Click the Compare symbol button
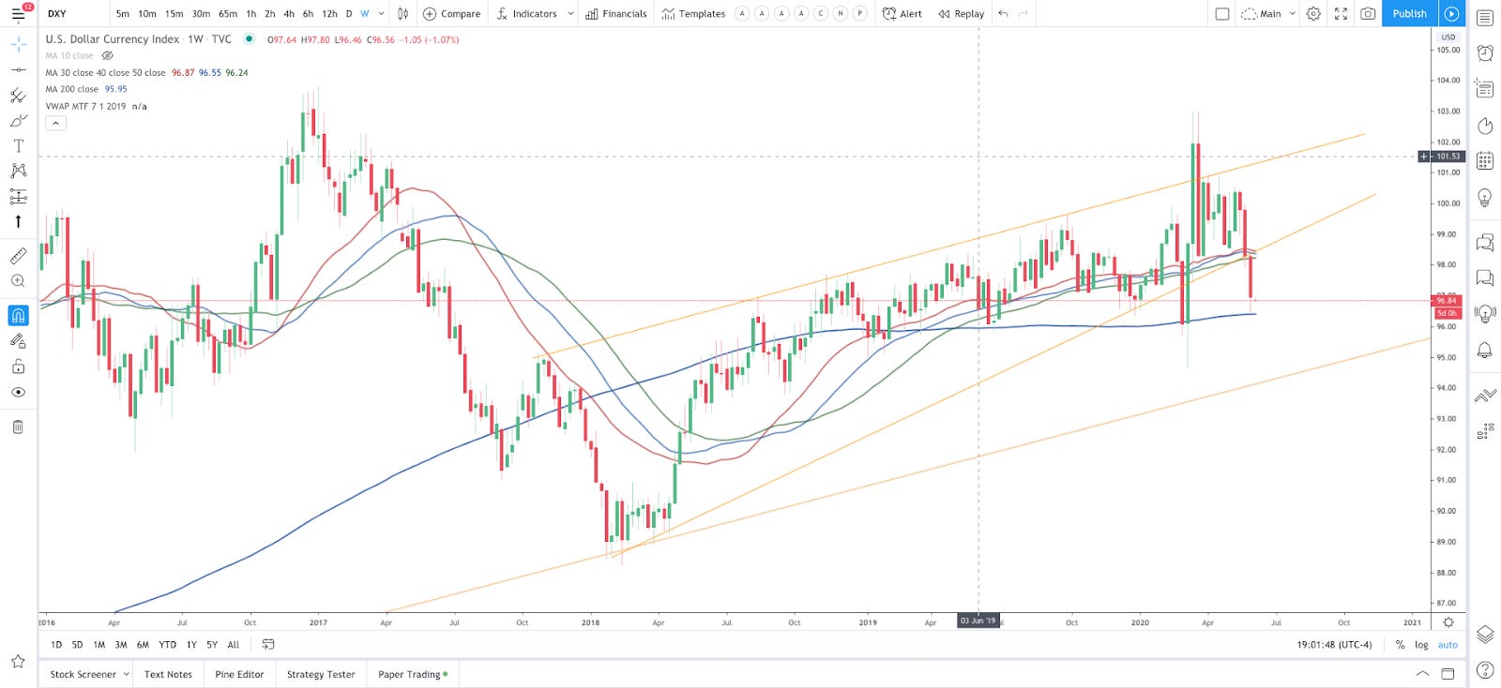The image size is (1501, 688). point(451,14)
